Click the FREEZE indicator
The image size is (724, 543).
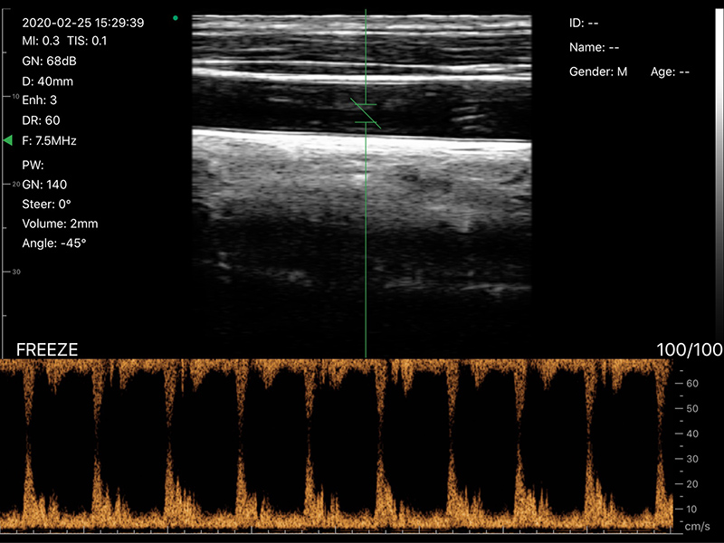(47, 349)
